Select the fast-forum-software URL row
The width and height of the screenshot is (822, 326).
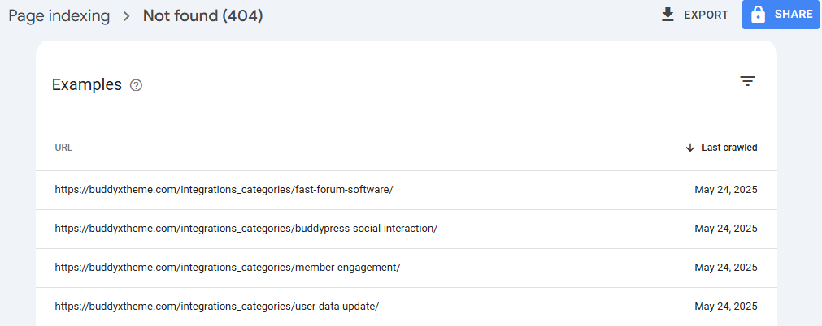(224, 190)
